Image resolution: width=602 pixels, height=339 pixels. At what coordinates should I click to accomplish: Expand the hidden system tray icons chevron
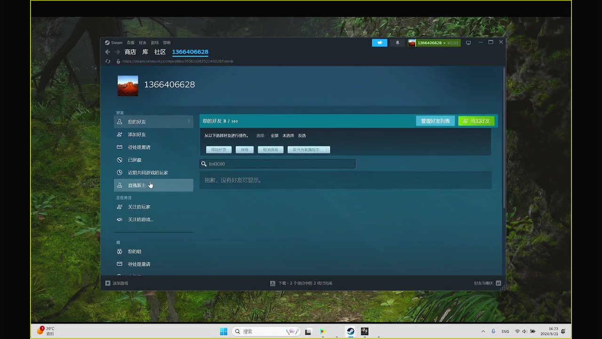click(x=483, y=331)
